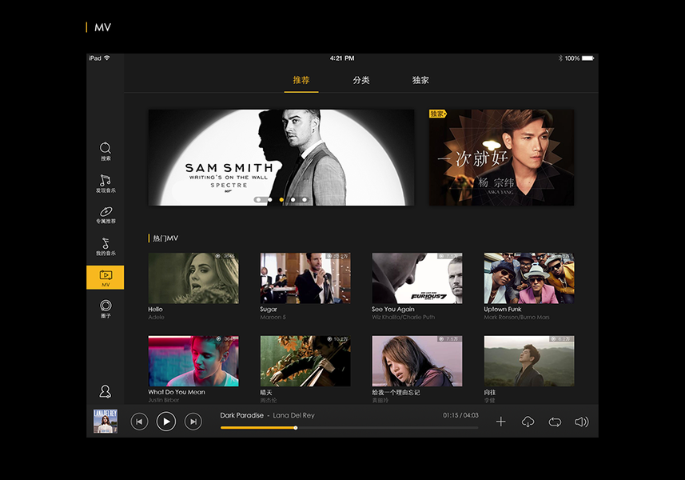The width and height of the screenshot is (685, 480).
Task: Click the 给我一个理由忘记 song title
Action: (x=396, y=393)
